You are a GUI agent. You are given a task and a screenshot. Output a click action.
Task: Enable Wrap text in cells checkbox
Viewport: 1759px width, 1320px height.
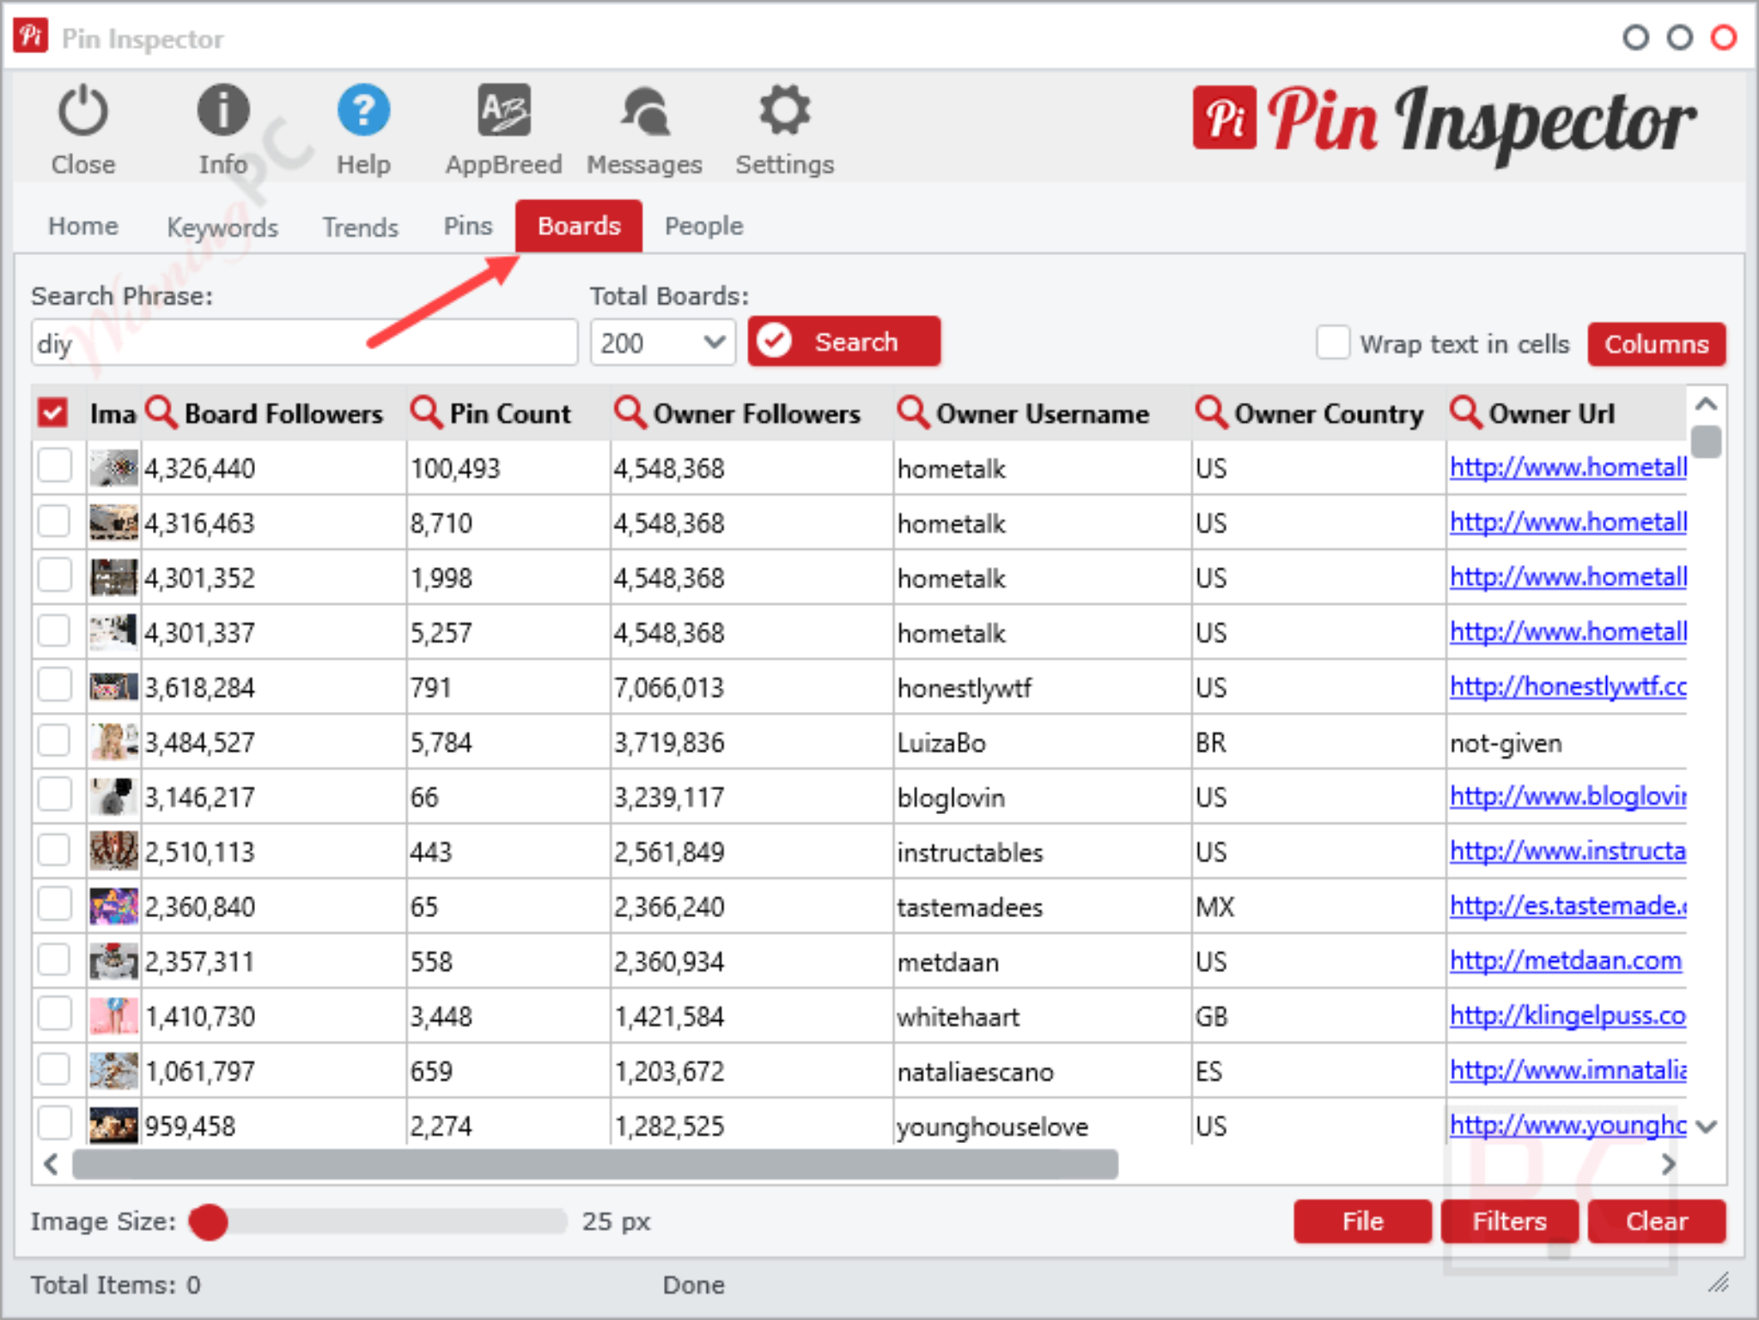coord(1332,343)
